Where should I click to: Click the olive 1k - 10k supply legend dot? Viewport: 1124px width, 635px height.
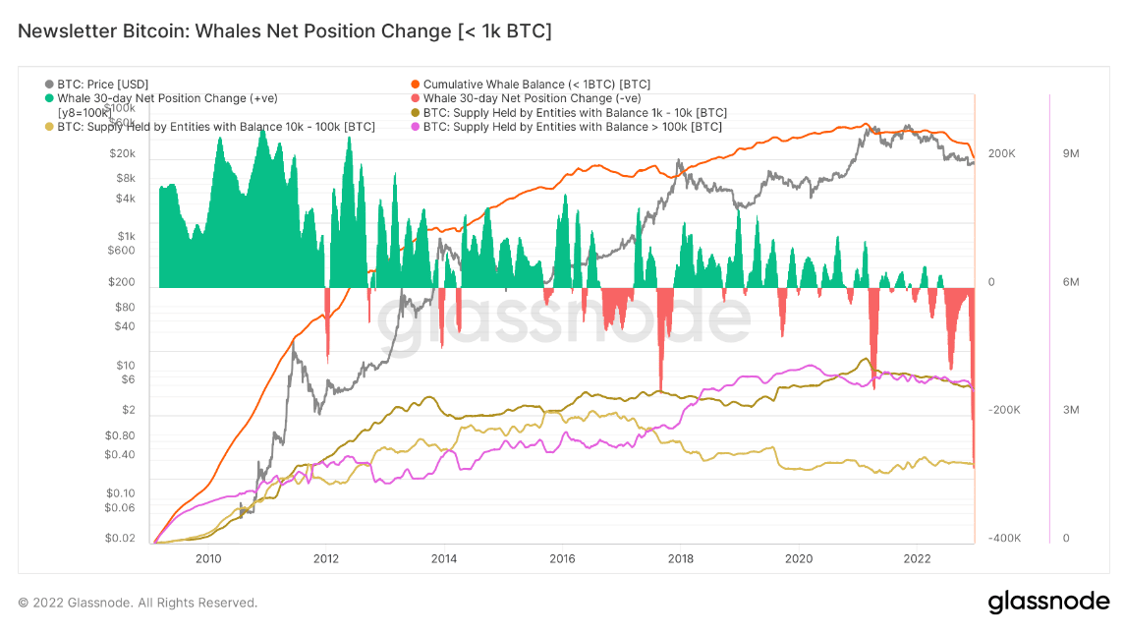(416, 112)
